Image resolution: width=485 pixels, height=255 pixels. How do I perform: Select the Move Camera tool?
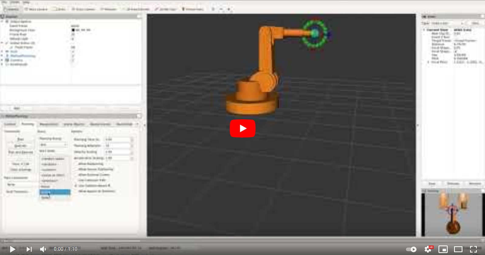coord(36,9)
